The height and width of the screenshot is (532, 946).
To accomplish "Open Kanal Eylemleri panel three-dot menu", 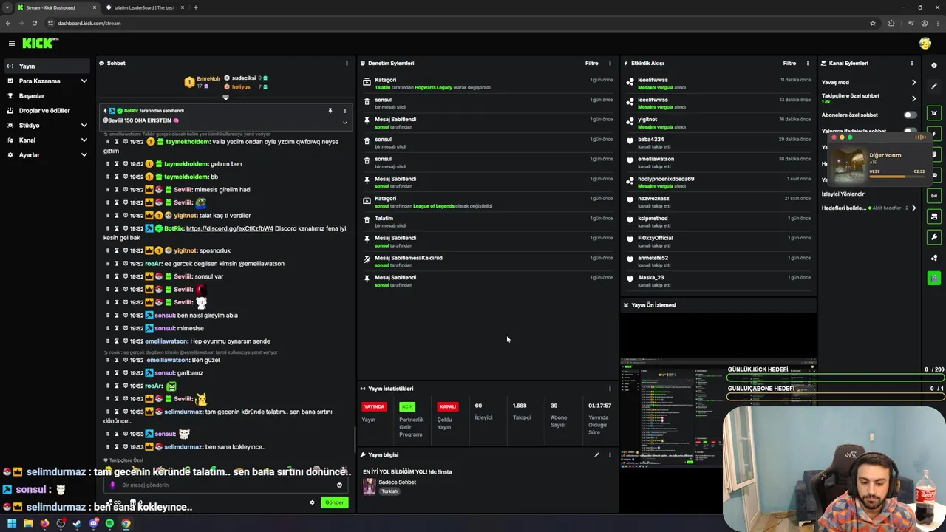I will coord(912,64).
